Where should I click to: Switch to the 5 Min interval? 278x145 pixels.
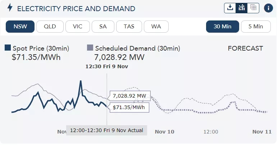point(256,27)
